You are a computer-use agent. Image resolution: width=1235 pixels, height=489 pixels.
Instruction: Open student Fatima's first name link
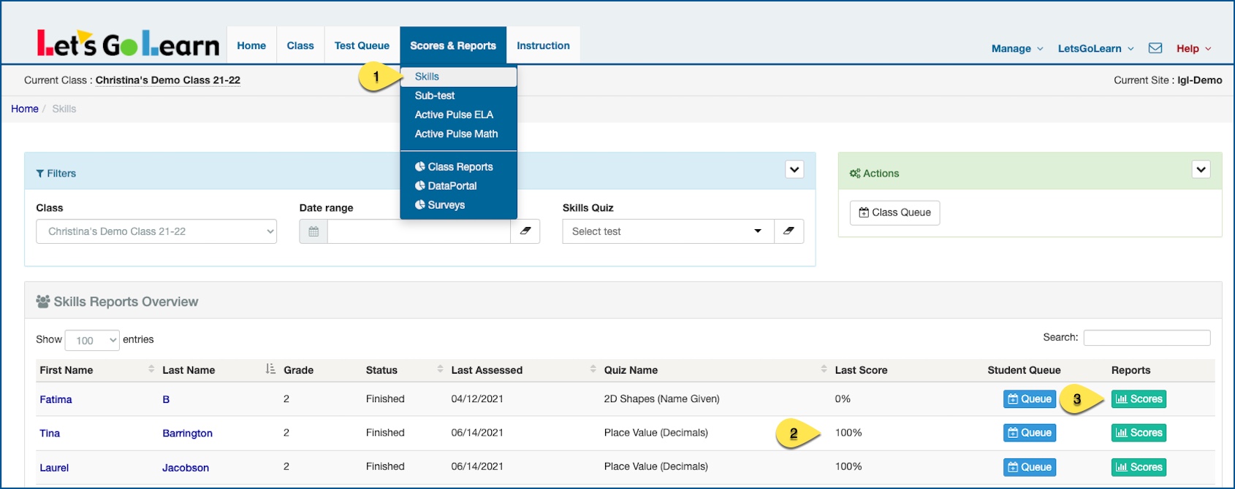56,399
